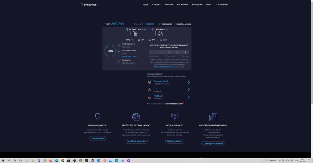Click the Karte ansehen button
Viewport: 313px width, 163px height.
(175, 141)
